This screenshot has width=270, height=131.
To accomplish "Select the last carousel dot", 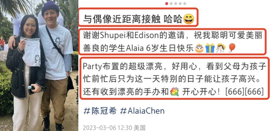I will (185, 3).
